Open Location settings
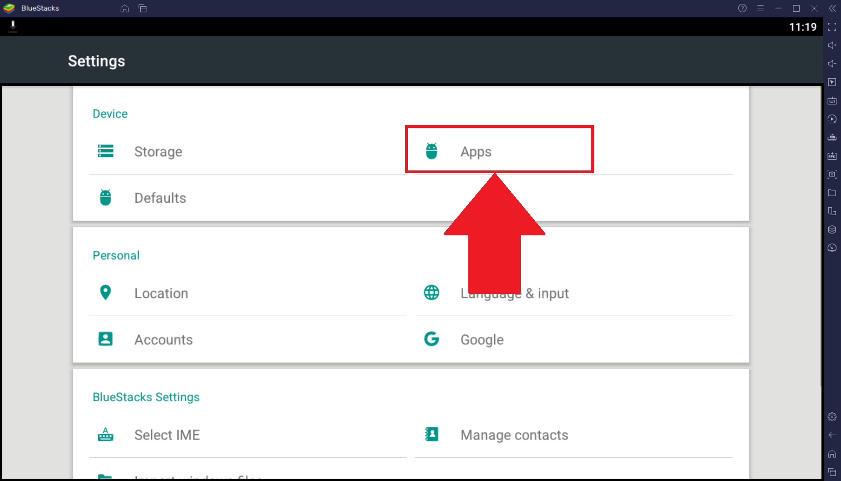The image size is (841, 481). [x=161, y=294]
